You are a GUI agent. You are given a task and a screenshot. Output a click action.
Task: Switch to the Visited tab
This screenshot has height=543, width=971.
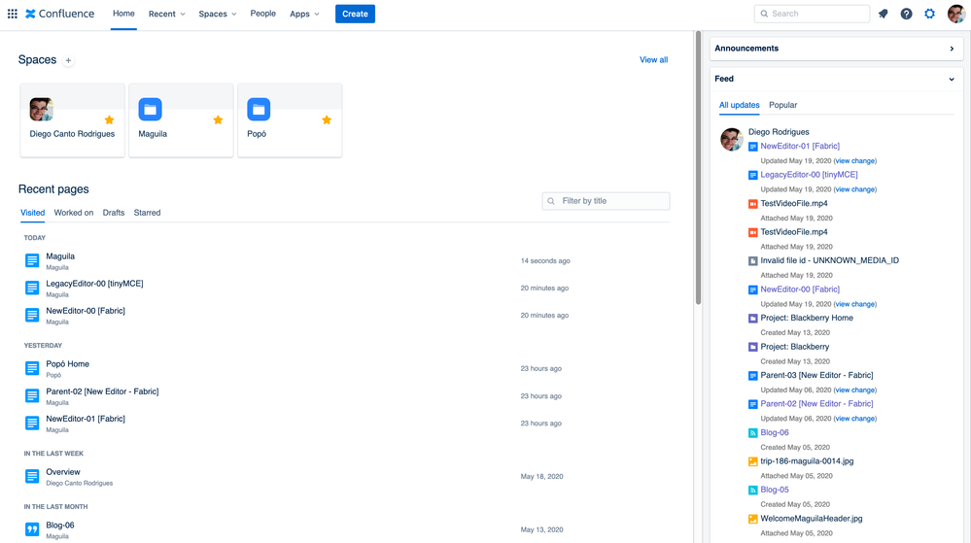(33, 213)
